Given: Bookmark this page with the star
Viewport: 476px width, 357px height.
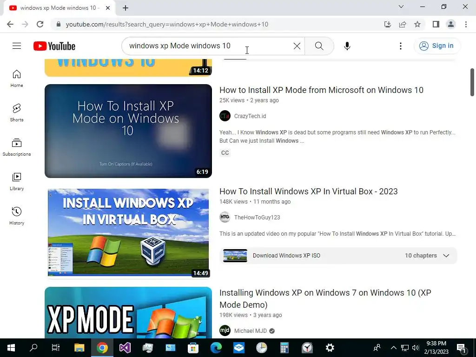Looking at the screenshot, I should 417,24.
